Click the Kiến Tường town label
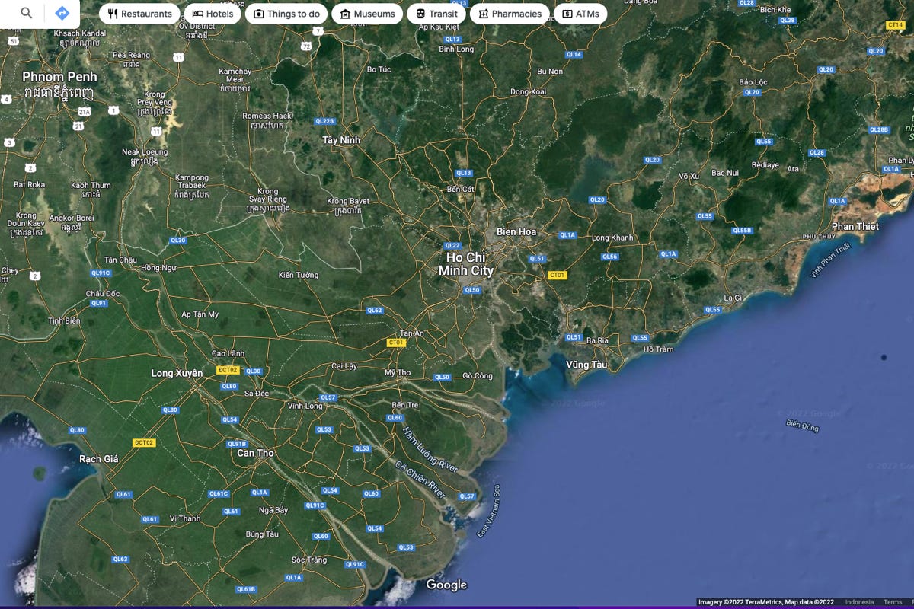Image resolution: width=914 pixels, height=609 pixels. (x=299, y=275)
